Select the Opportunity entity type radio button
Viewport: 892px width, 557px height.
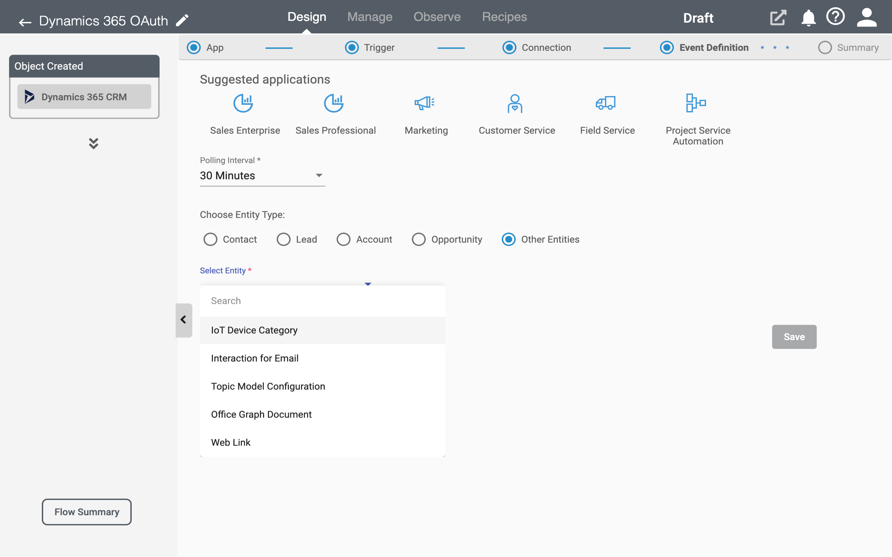pyautogui.click(x=419, y=240)
